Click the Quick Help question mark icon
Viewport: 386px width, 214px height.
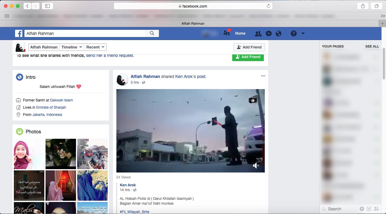click(293, 34)
